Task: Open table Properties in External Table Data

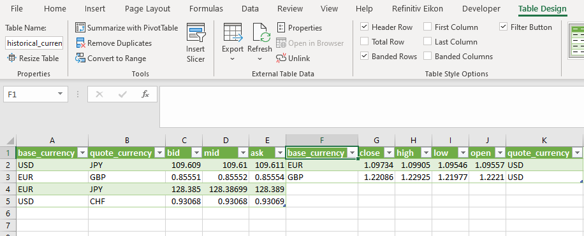Action: click(x=300, y=28)
